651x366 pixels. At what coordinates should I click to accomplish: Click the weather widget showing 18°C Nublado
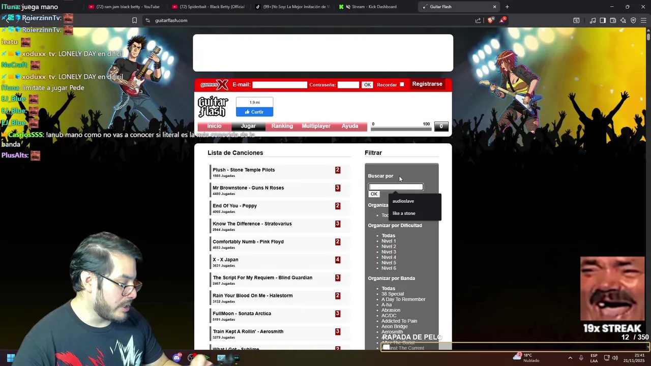pyautogui.click(x=526, y=358)
